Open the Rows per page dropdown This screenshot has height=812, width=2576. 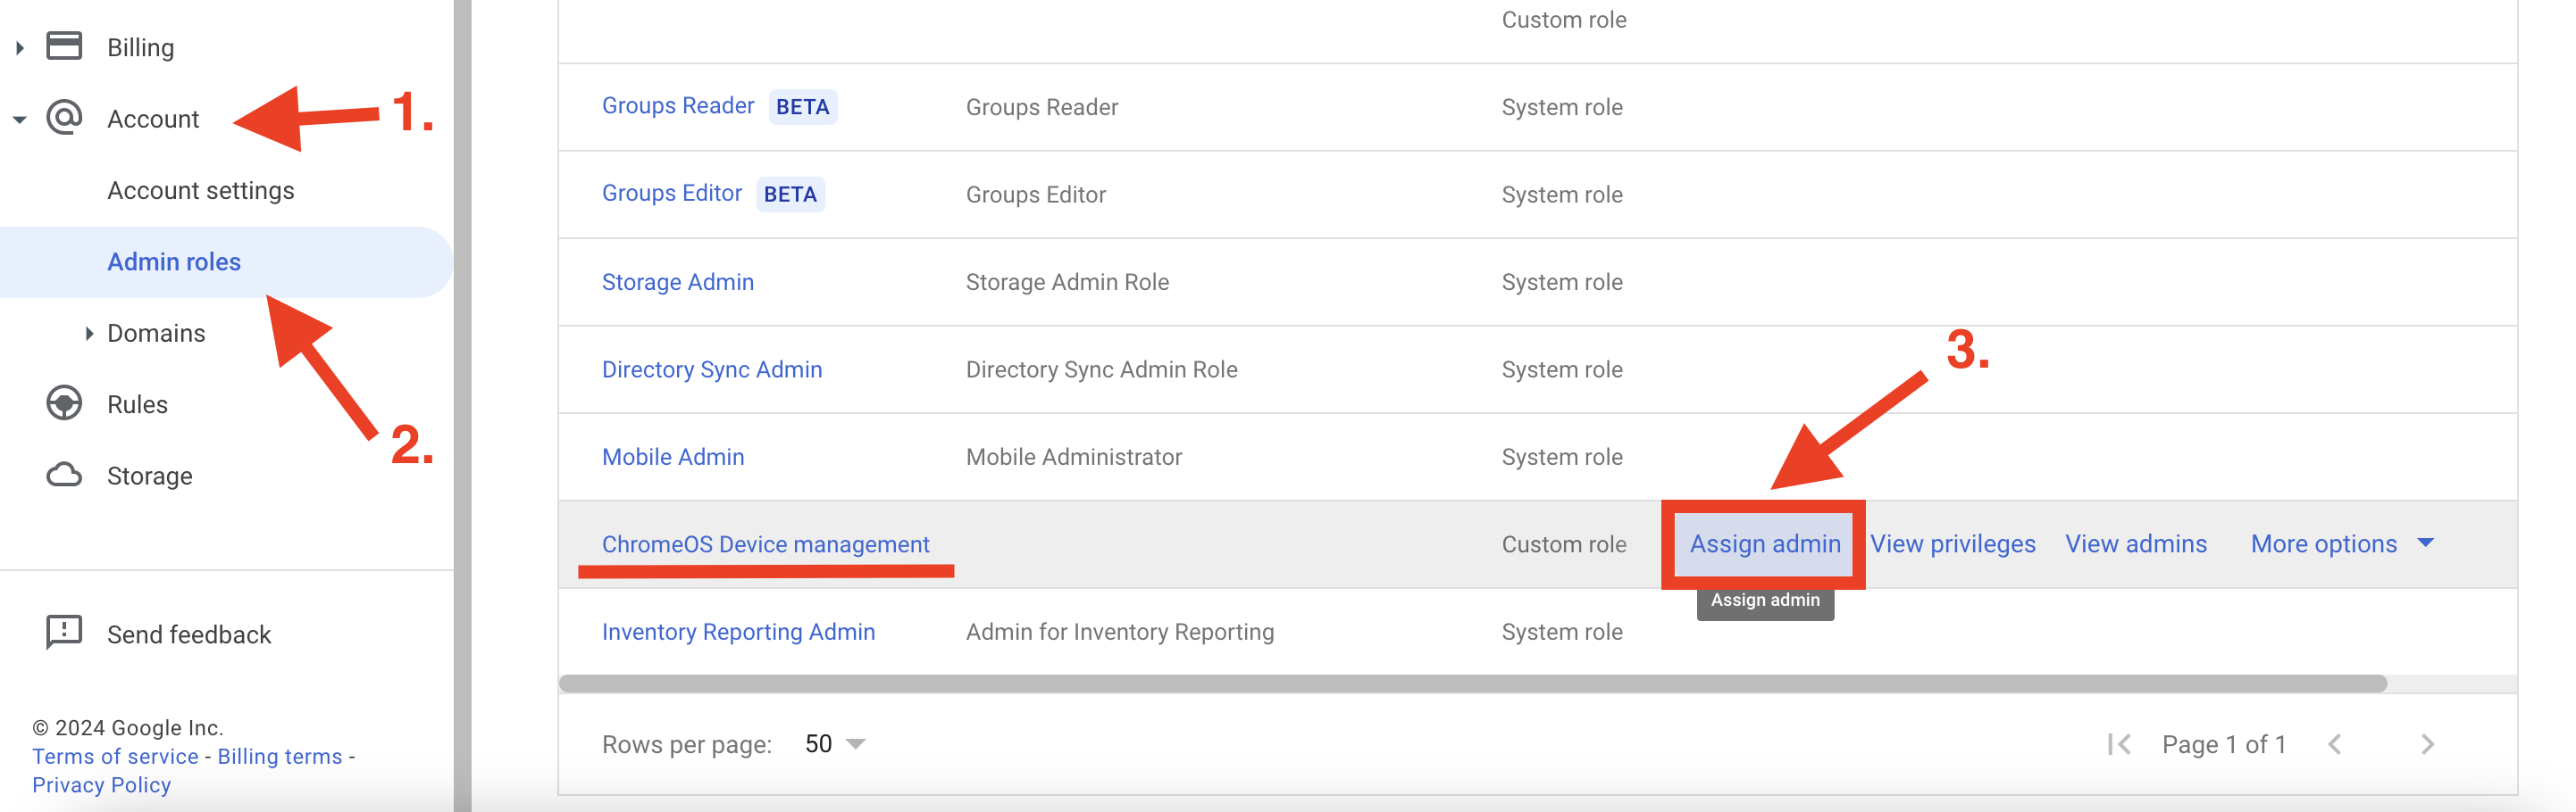[x=835, y=744]
